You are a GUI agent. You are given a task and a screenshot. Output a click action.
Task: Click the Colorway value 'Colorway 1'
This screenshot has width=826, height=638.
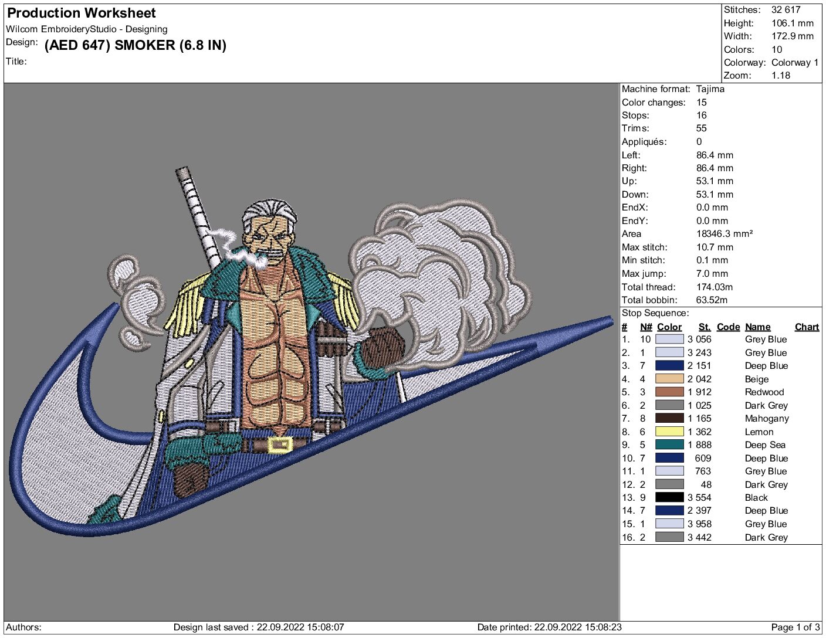[795, 62]
